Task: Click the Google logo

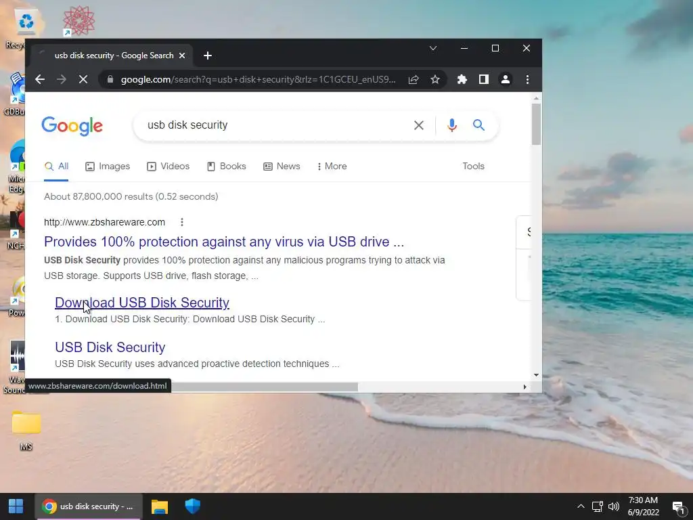Action: tap(72, 127)
